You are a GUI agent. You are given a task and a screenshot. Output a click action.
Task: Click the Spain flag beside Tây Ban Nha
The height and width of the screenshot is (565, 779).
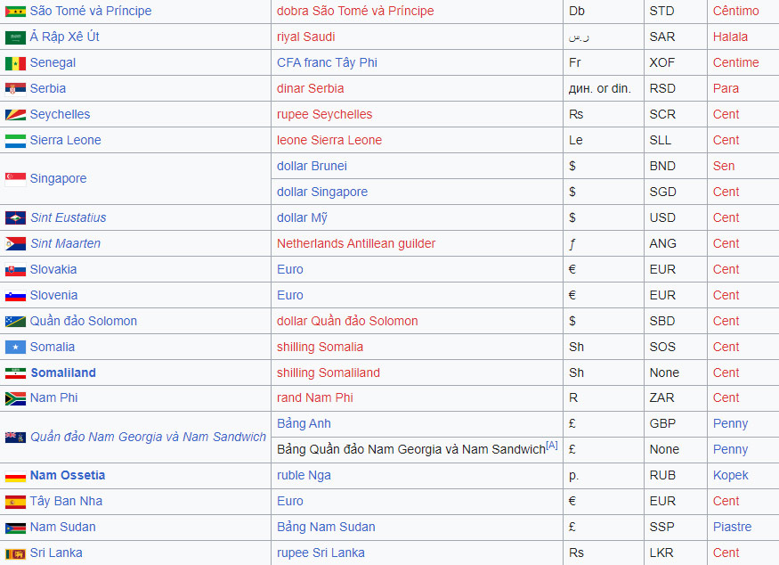15,502
